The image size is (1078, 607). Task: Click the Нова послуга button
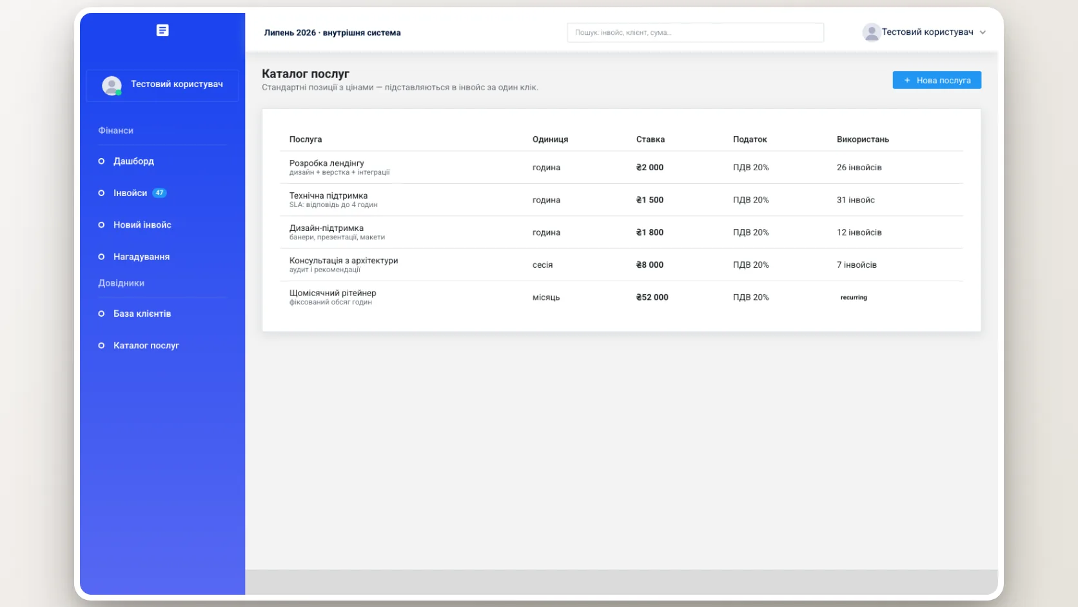(937, 80)
